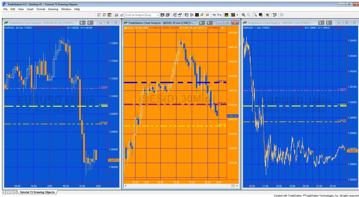359x197 pixels.
Task: Click the first workspace tab navigation arrow
Action: click(4, 192)
